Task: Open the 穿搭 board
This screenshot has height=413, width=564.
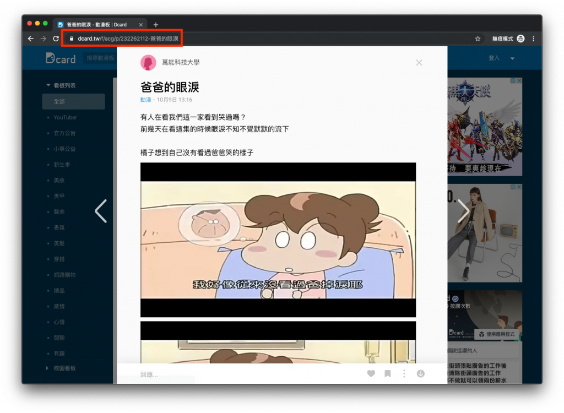Action: 59,259
